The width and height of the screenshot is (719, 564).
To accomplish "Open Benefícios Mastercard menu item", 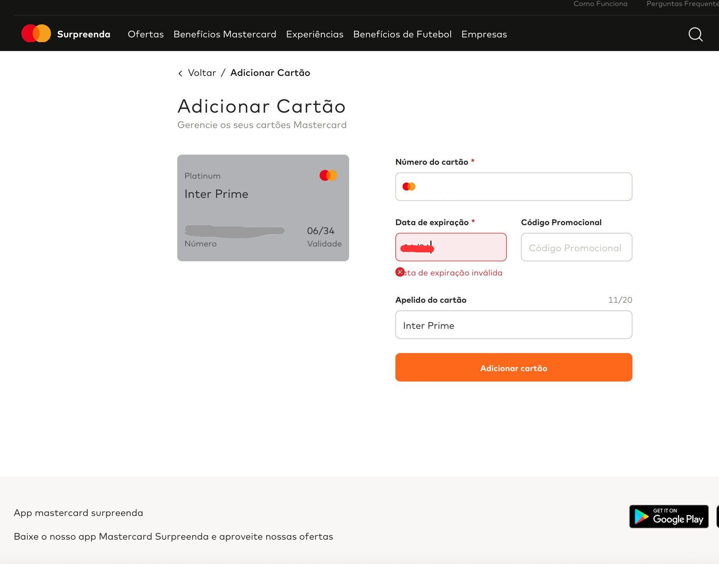I will tap(225, 34).
